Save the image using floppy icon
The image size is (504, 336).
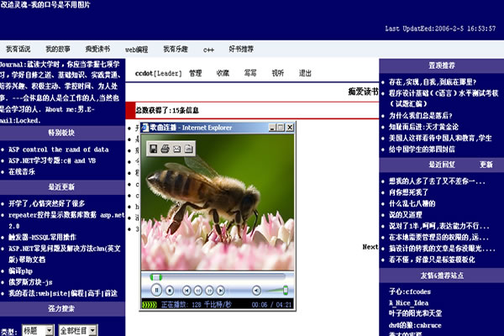point(154,149)
